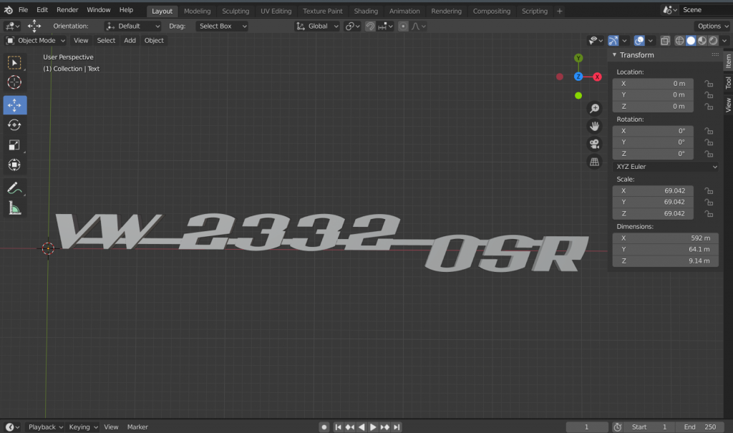Open the Render menu
This screenshot has width=733, height=433.
67,9
